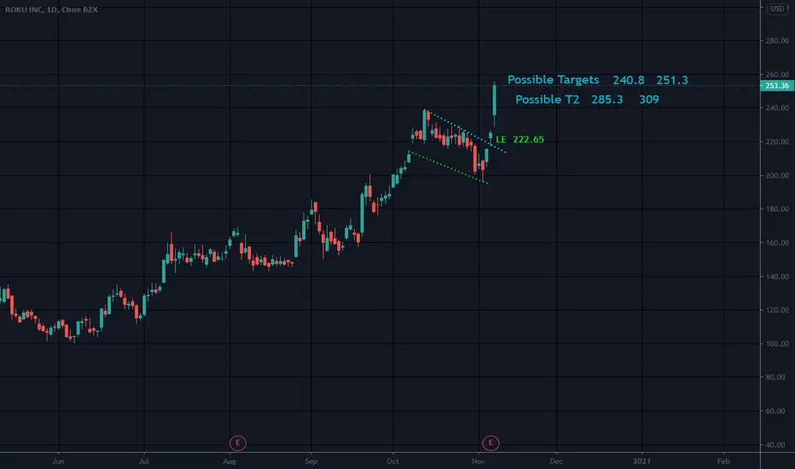795x469 pixels.
Task: Select the 'Possible T2 285.3 309' annotation
Action: point(587,100)
